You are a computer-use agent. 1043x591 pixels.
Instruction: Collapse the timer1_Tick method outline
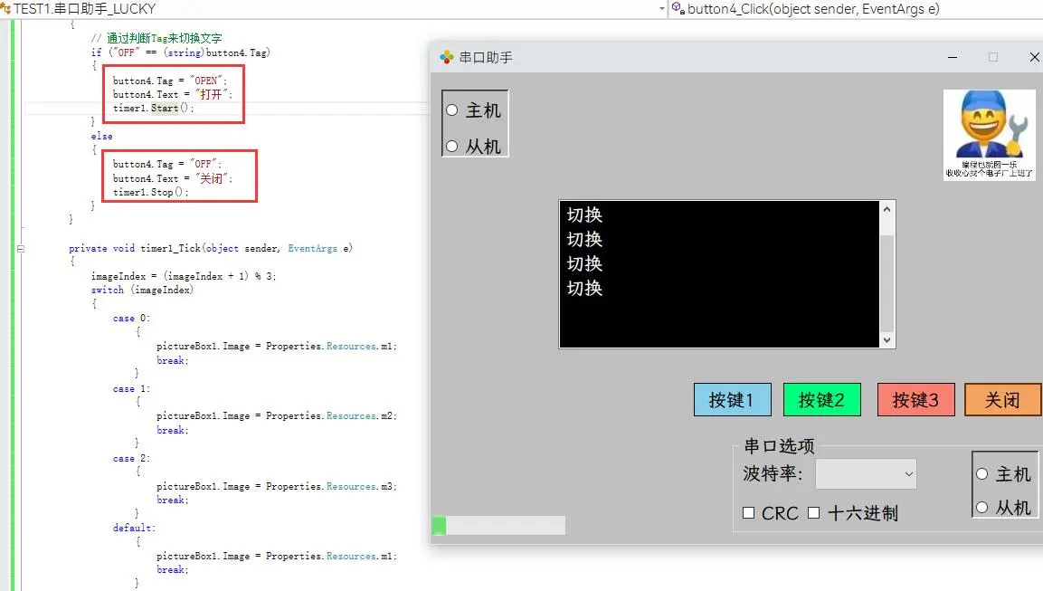pyautogui.click(x=21, y=248)
